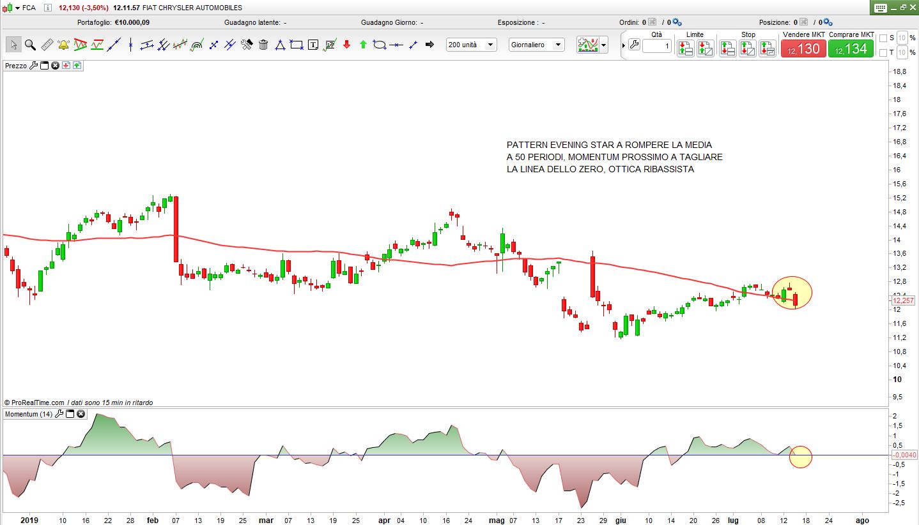Click the Comprare MKT buy button
The height and width of the screenshot is (525, 919).
[x=851, y=48]
